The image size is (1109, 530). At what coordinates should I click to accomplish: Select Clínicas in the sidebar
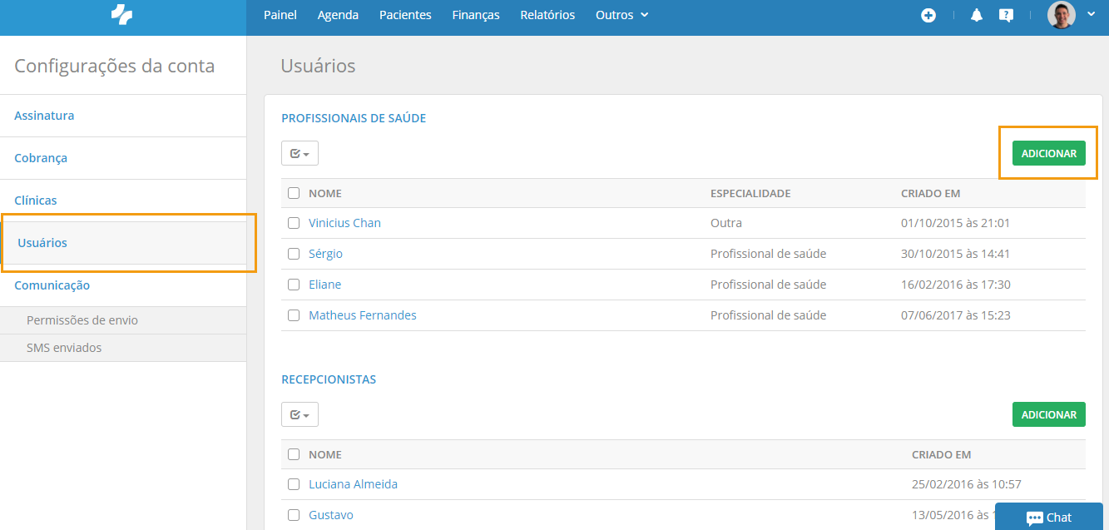123,201
